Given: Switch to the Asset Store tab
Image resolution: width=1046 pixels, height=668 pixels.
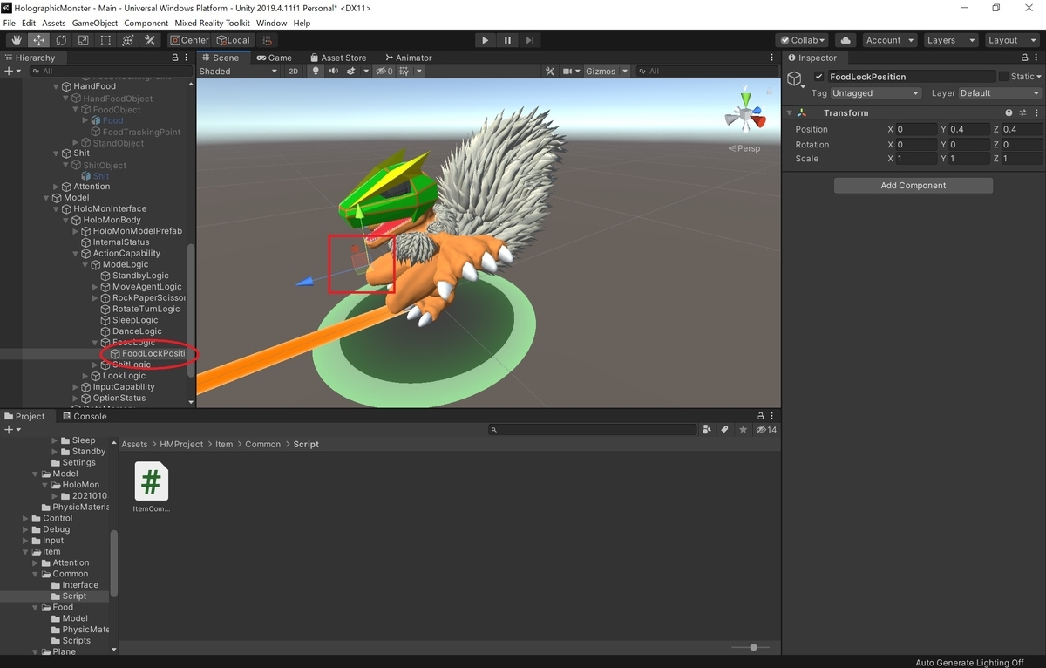Looking at the screenshot, I should pos(337,58).
